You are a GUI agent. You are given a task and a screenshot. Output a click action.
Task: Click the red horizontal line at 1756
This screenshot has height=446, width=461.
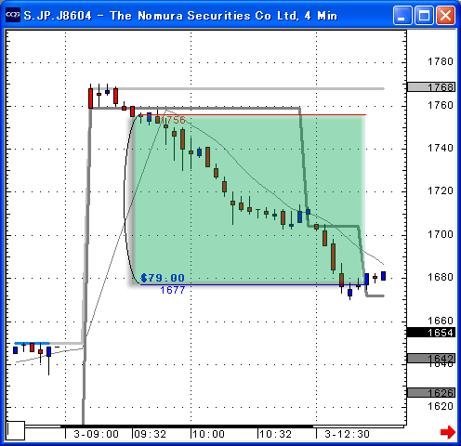[x=253, y=115]
